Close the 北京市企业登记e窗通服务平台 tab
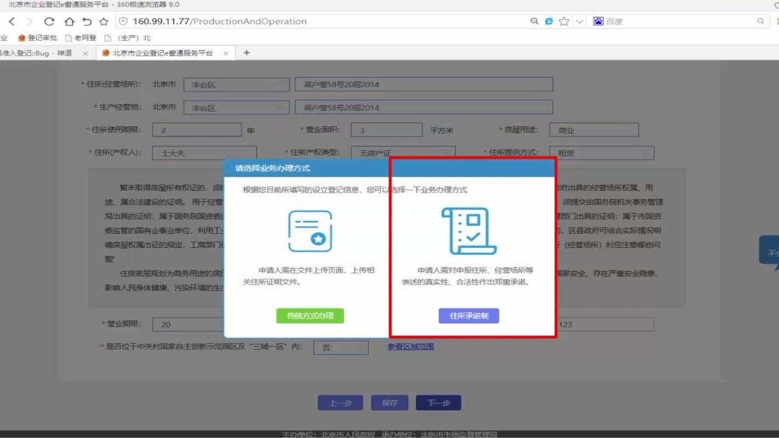The height and width of the screenshot is (438, 779). (226, 53)
